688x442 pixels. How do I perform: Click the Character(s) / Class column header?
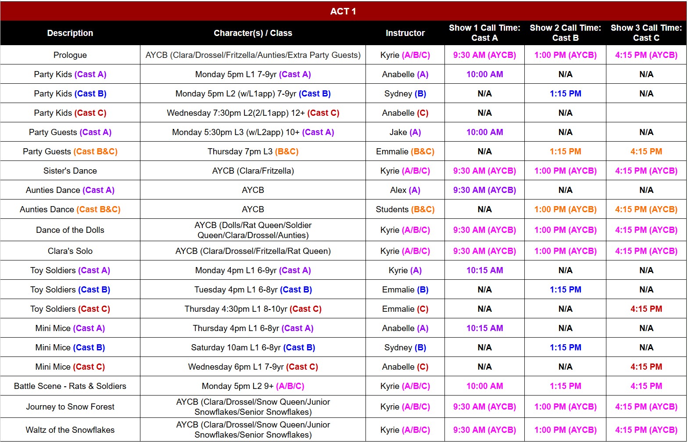pos(253,33)
